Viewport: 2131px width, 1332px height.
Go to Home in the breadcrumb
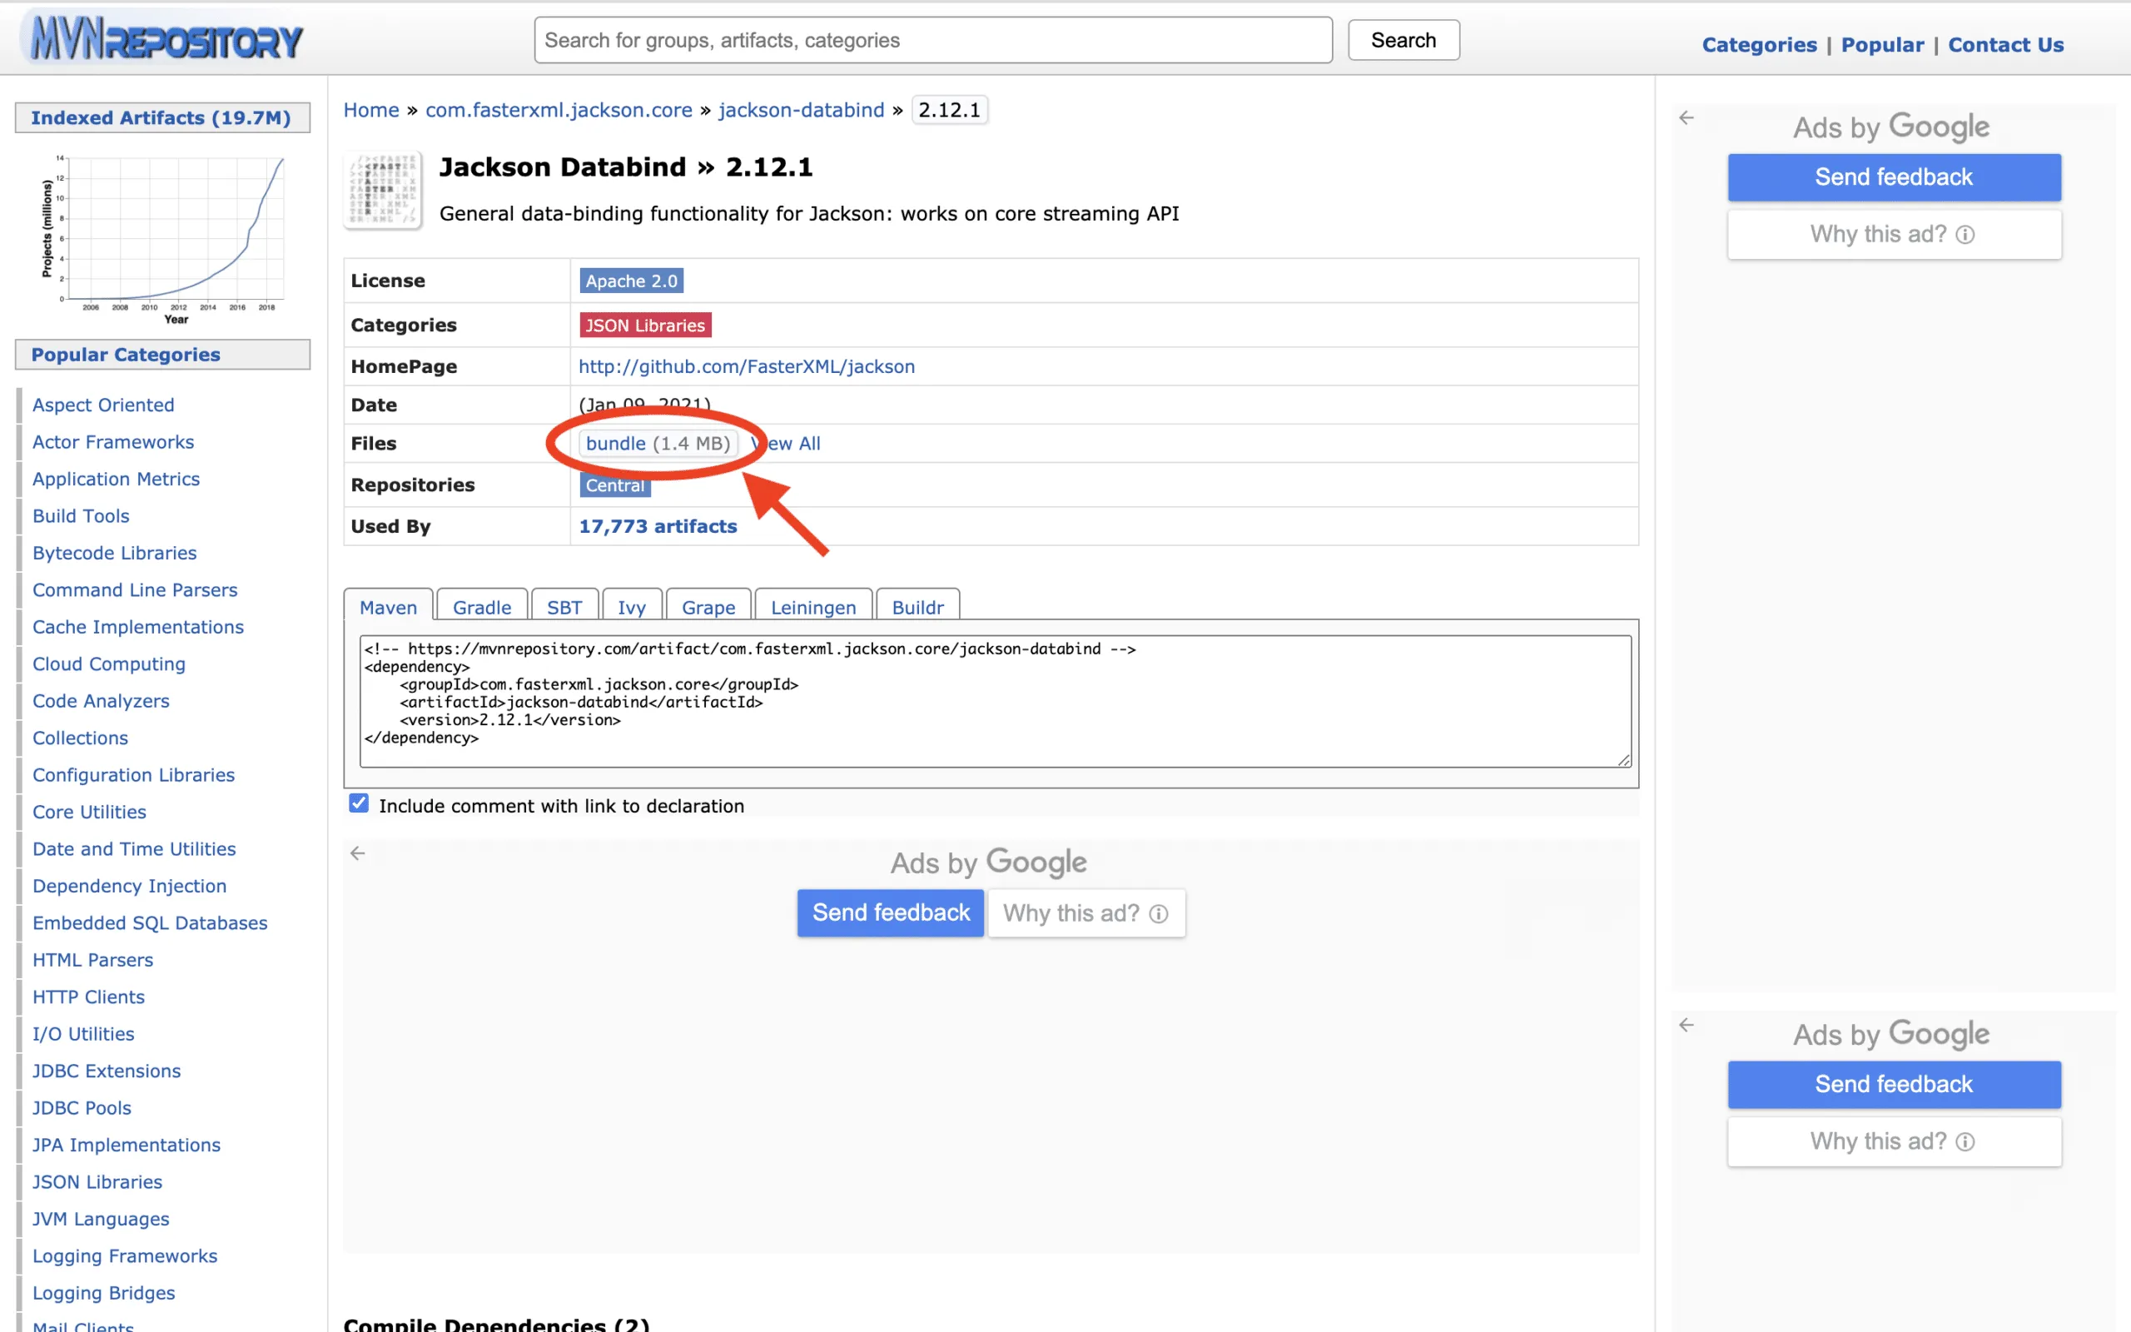370,110
